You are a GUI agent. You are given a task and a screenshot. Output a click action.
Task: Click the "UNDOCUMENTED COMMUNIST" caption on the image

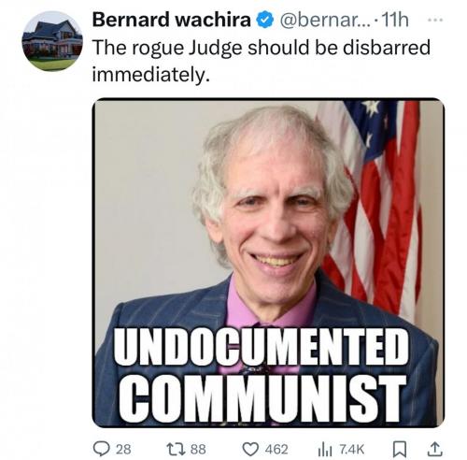(x=262, y=375)
